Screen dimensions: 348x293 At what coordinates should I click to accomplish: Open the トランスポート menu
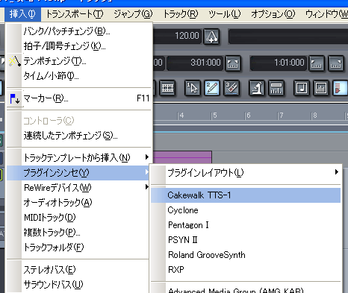[75, 14]
